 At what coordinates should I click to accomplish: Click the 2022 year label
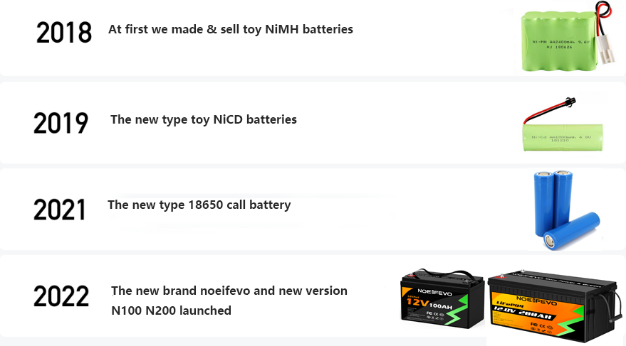[x=61, y=296]
